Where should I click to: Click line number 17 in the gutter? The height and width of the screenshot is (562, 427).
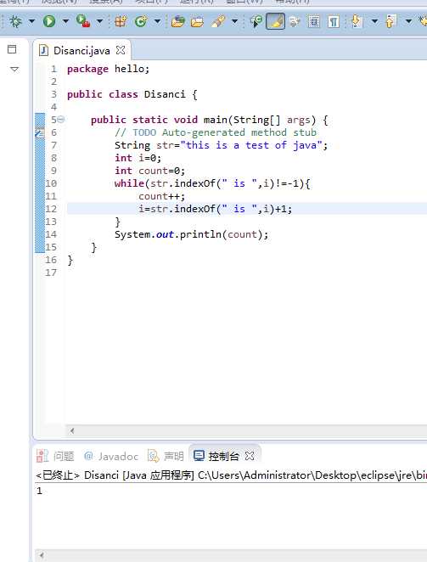tap(51, 273)
